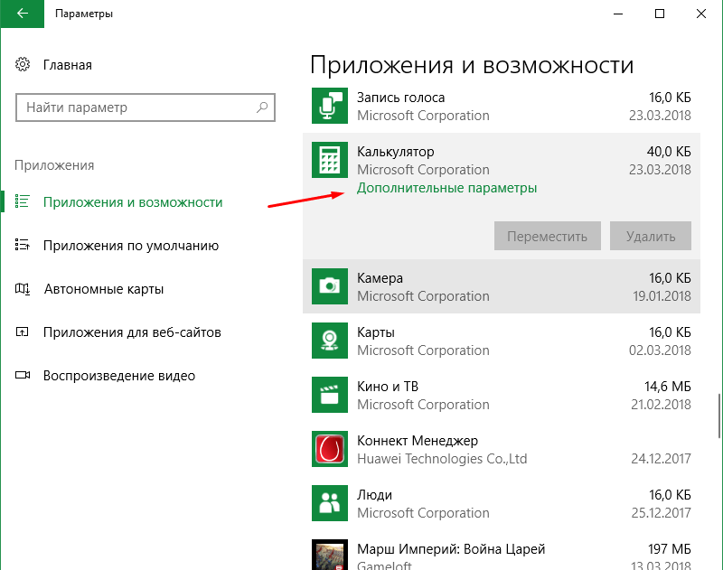Image resolution: width=723 pixels, height=570 pixels.
Task: Select the Калькулятор app icon
Action: click(x=330, y=160)
